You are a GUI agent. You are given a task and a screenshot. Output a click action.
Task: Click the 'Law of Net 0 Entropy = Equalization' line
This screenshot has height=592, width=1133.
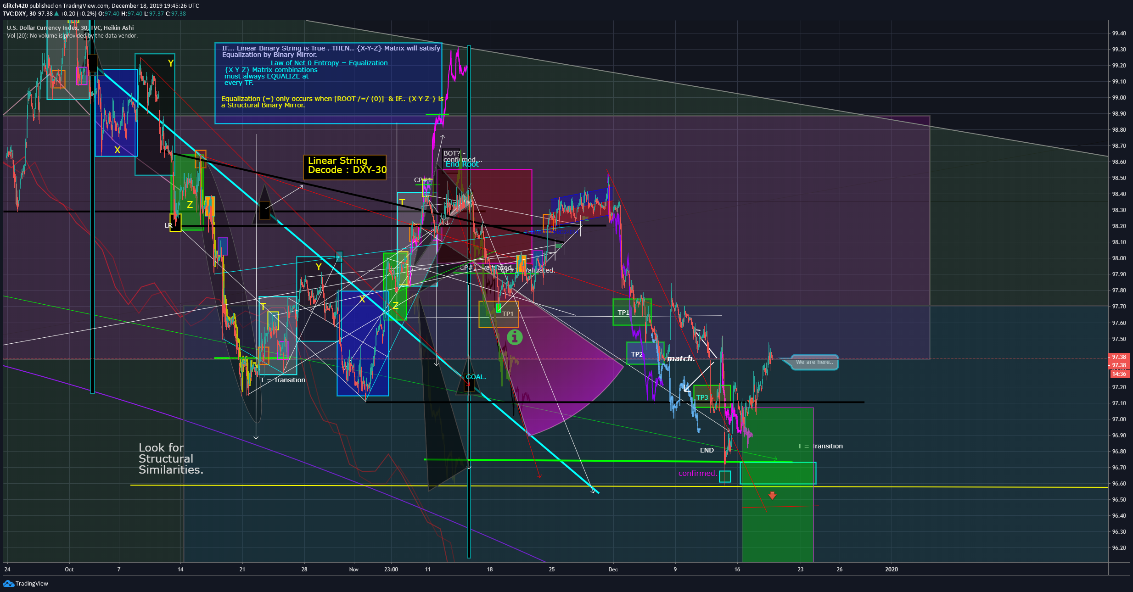pyautogui.click(x=329, y=63)
